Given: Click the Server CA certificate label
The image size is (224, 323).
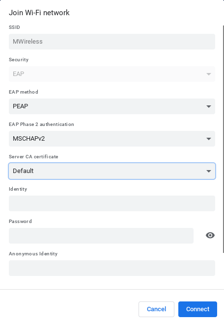Looking at the screenshot, I should [33, 157].
